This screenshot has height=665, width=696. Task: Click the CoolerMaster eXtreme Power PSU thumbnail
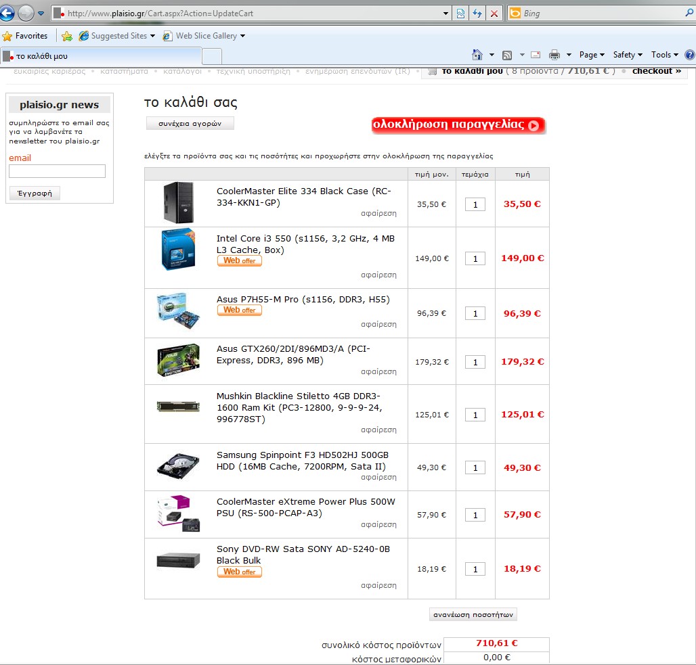tap(179, 513)
